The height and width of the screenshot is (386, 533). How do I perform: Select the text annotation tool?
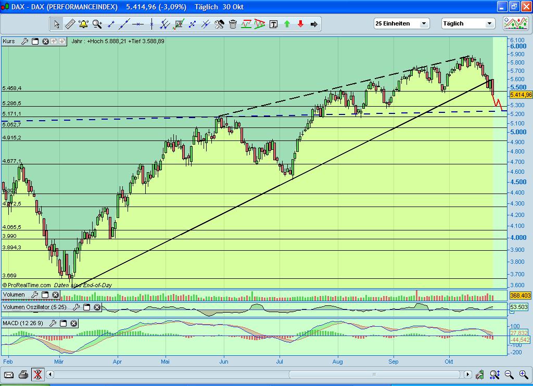pos(273,24)
